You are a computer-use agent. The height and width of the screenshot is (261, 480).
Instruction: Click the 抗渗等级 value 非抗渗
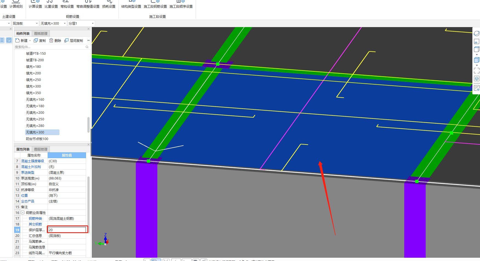[x=67, y=190]
